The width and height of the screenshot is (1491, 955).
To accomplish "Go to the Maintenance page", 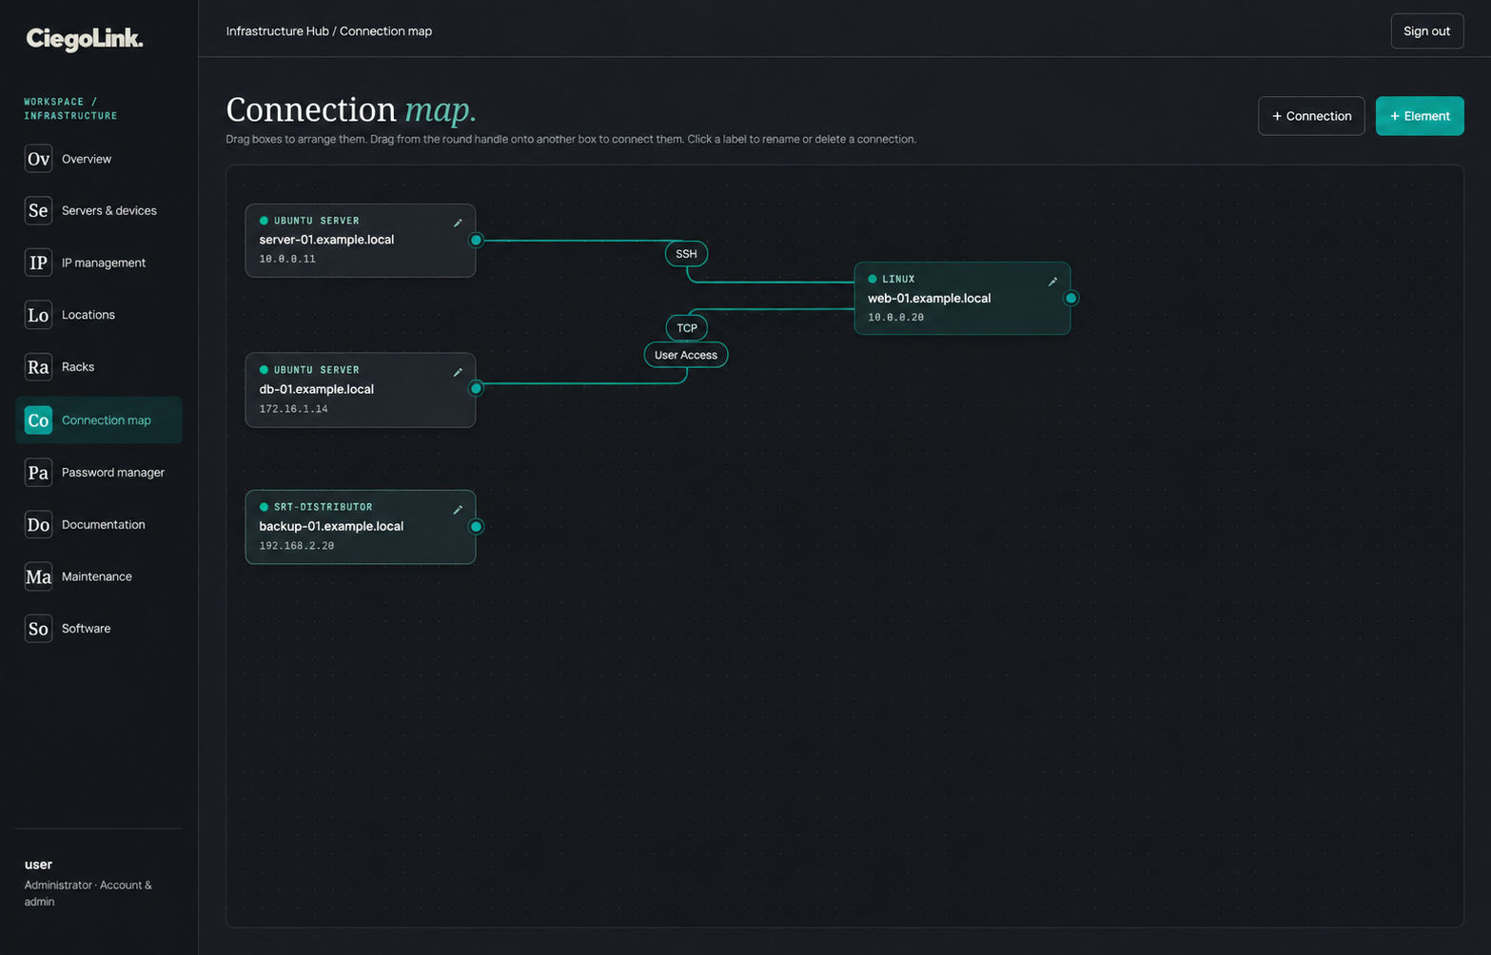I will [99, 576].
